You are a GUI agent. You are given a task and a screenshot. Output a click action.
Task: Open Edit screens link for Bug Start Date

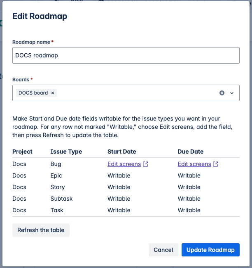click(x=124, y=164)
